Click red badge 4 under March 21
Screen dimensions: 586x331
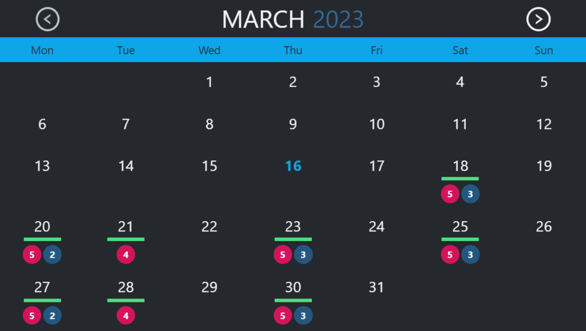click(x=126, y=255)
